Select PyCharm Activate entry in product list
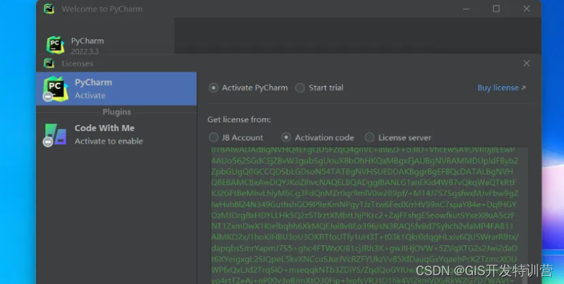The width and height of the screenshot is (564, 284). pyautogui.click(x=116, y=89)
